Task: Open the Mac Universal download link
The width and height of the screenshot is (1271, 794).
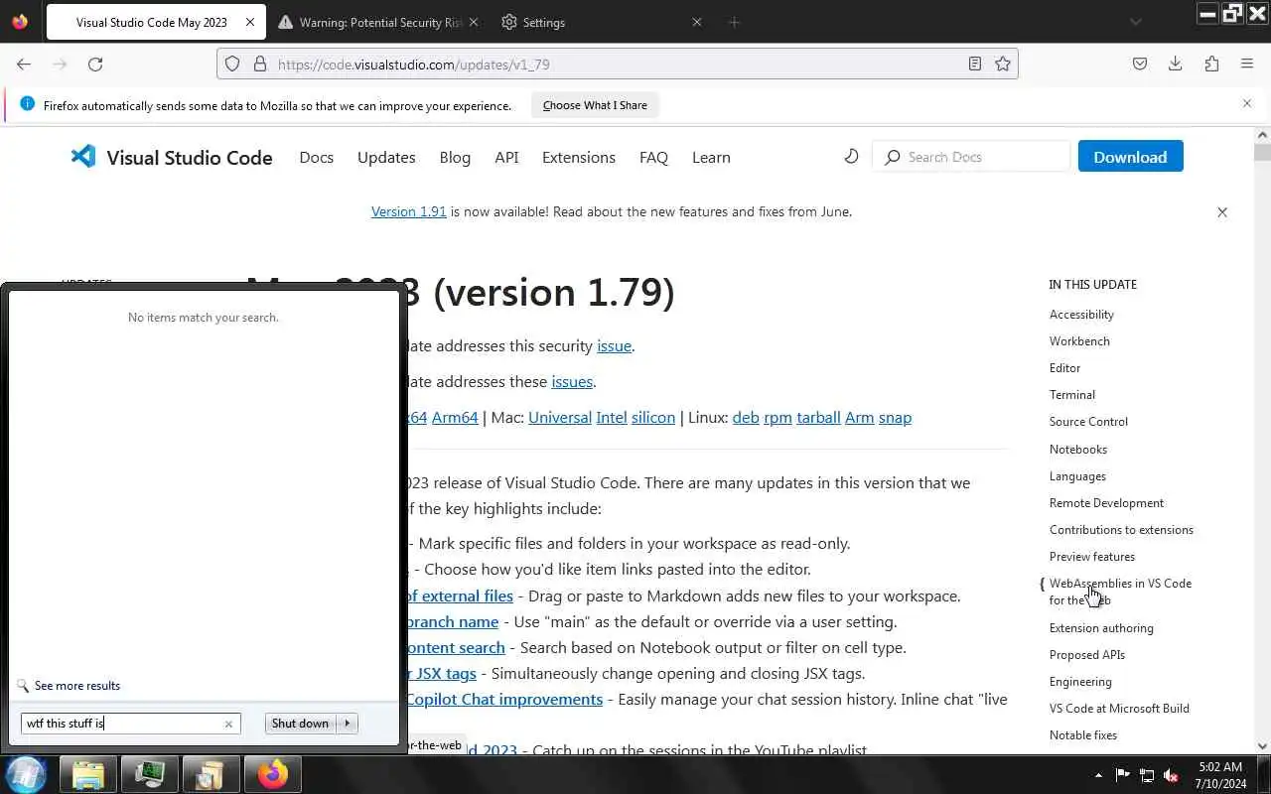Action: pyautogui.click(x=560, y=418)
